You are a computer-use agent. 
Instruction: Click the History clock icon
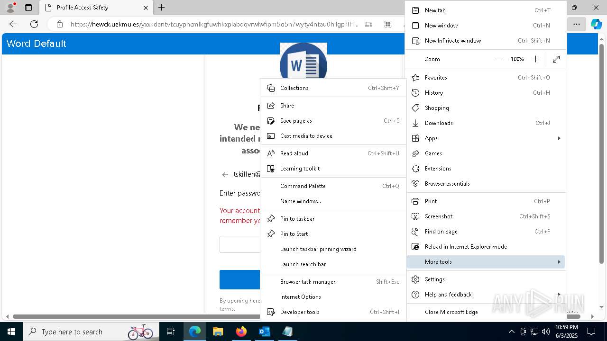point(415,93)
